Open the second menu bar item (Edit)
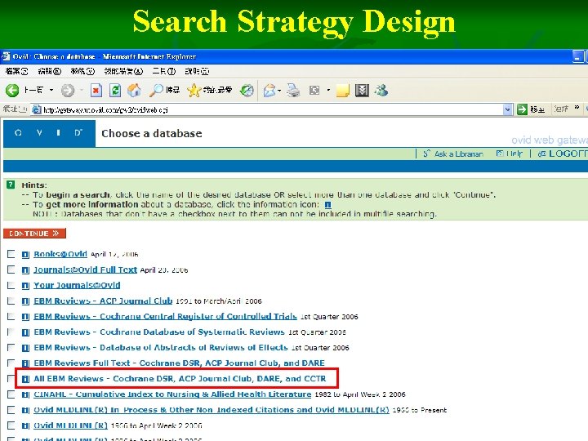 (50, 71)
